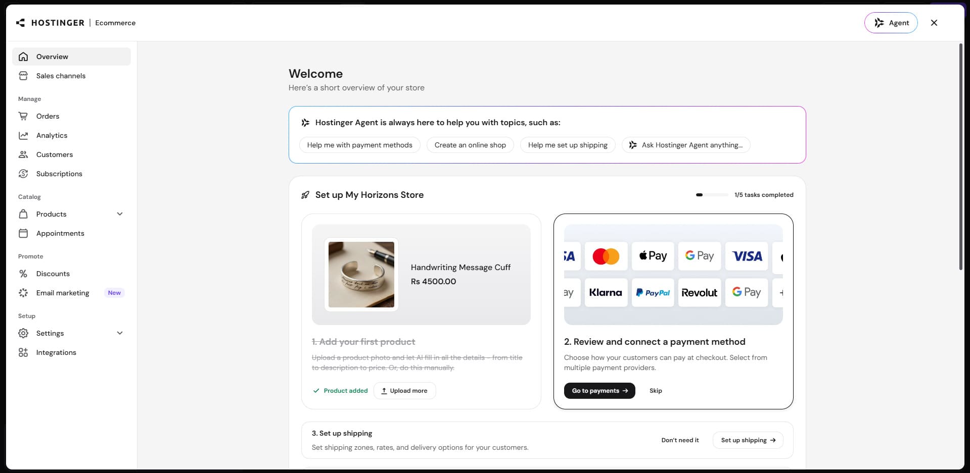Click the tasks completed progress bar
970x473 pixels.
712,195
